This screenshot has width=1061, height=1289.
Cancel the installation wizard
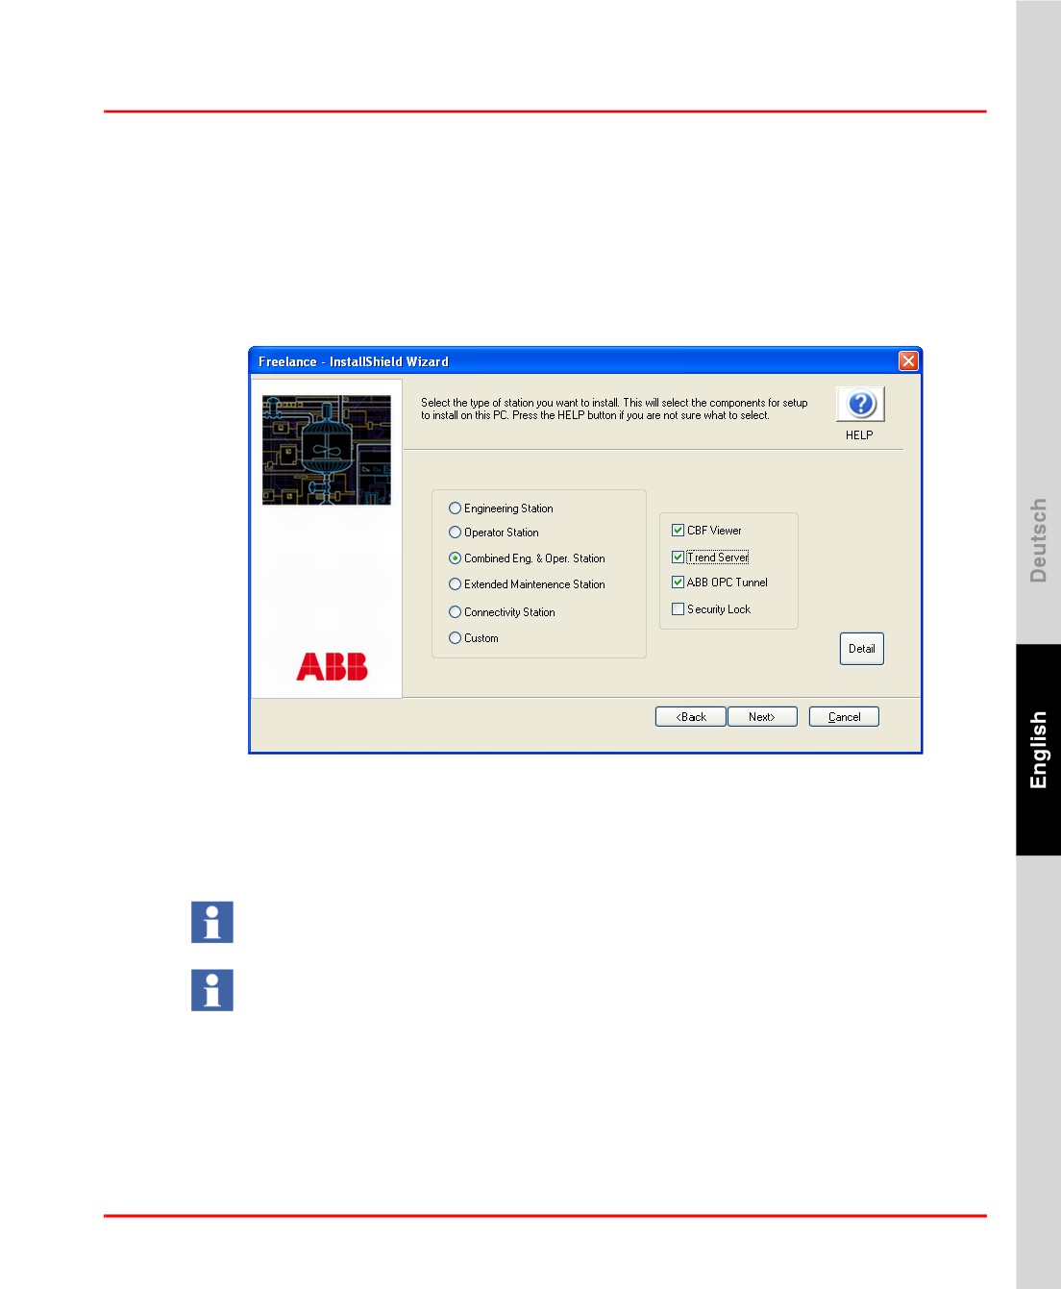click(x=844, y=717)
